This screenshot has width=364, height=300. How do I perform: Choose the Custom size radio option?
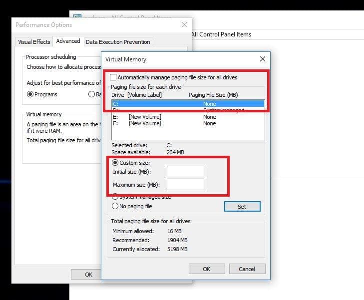coord(115,163)
